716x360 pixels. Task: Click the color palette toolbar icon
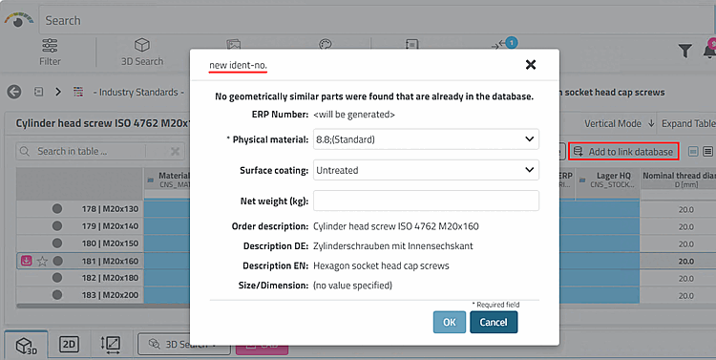(325, 44)
